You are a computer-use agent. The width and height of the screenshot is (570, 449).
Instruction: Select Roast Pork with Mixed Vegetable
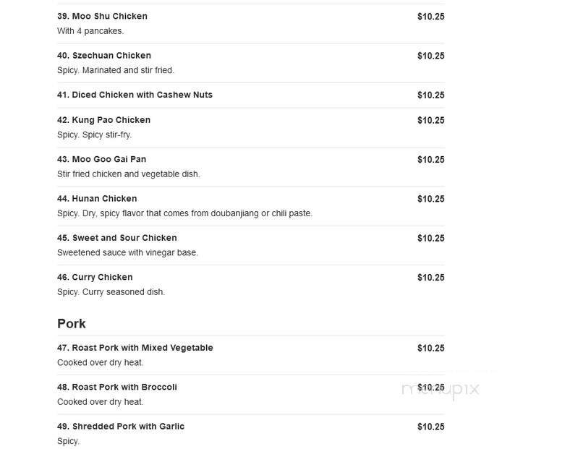click(x=135, y=348)
